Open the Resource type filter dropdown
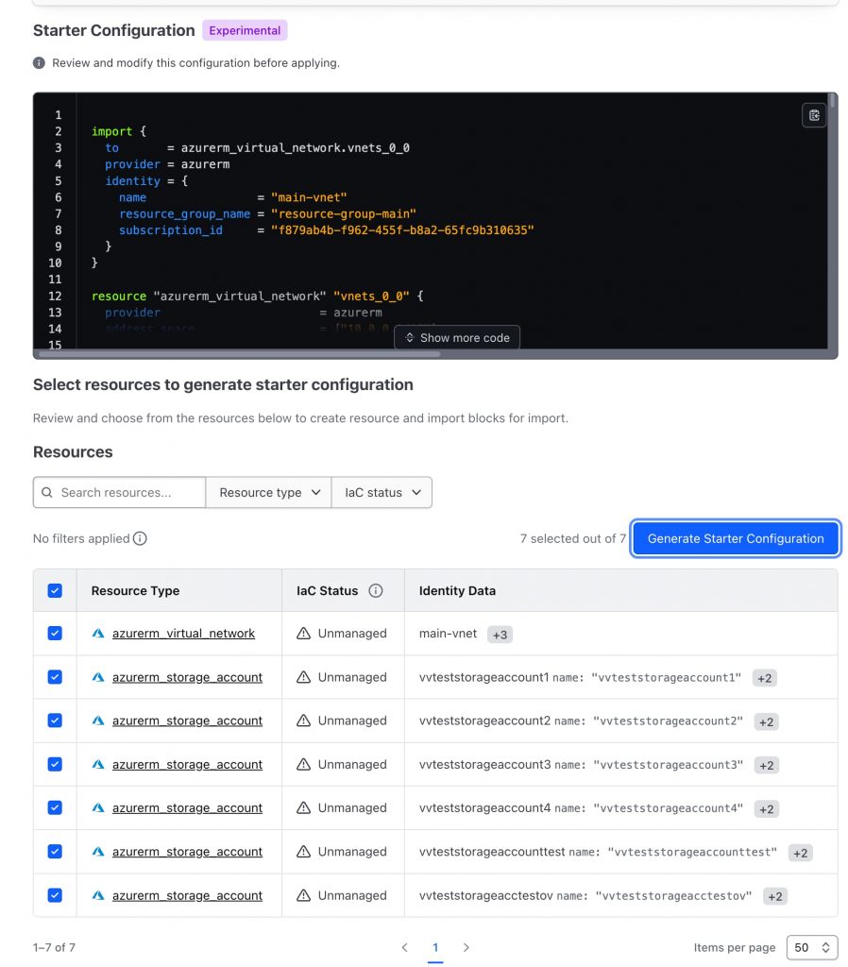 coord(268,493)
